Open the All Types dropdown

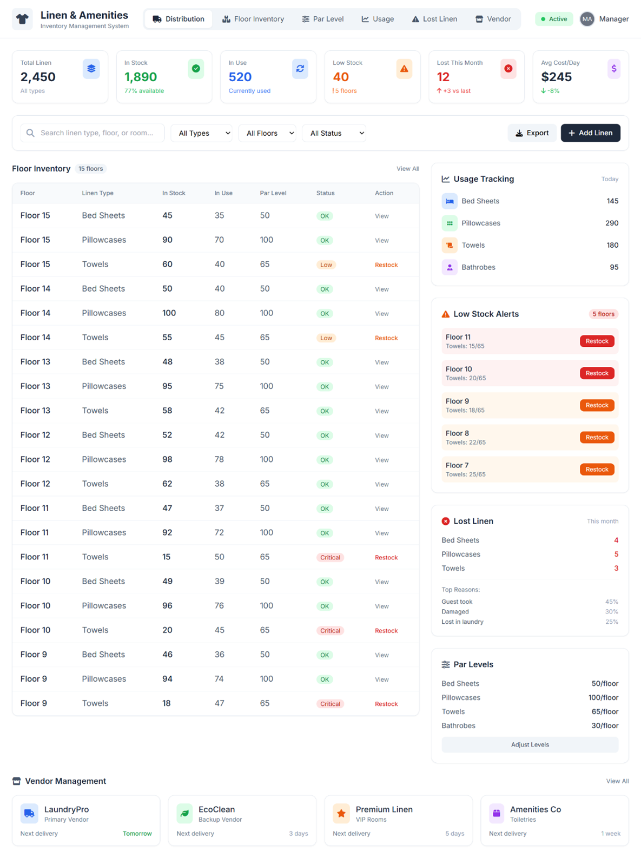click(x=201, y=133)
